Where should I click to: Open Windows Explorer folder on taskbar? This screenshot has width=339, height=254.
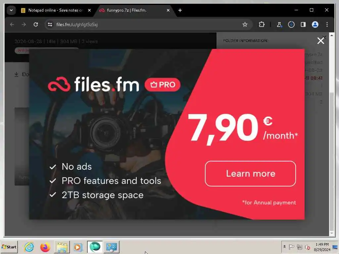[62, 247]
